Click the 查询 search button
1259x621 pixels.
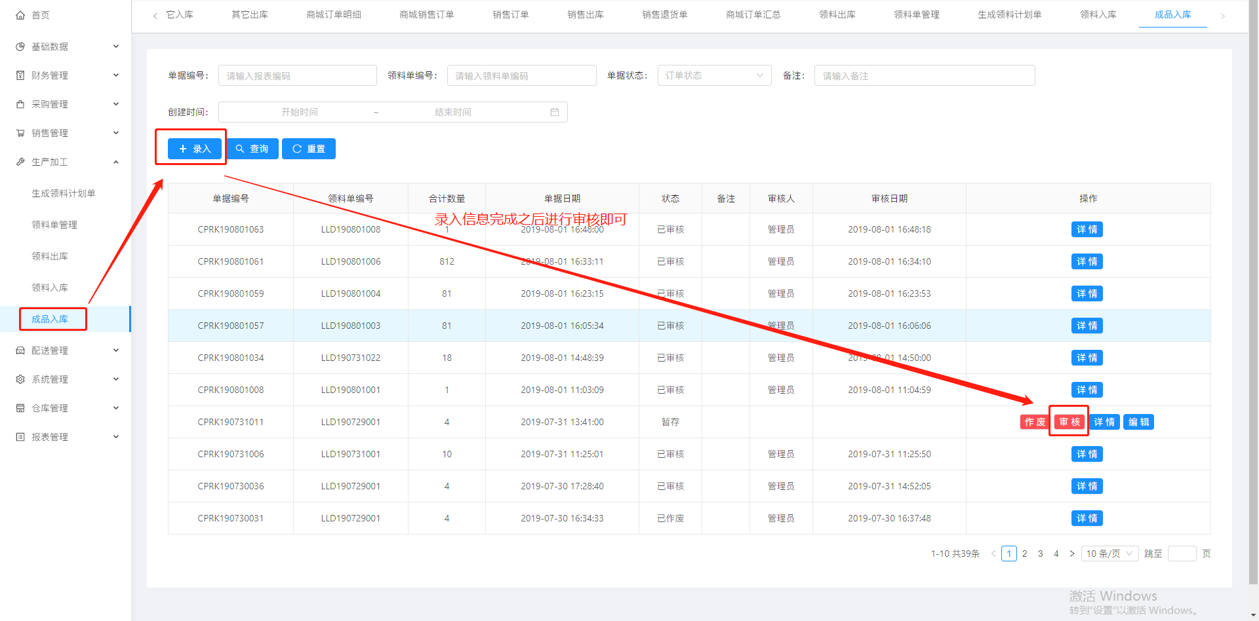click(252, 149)
